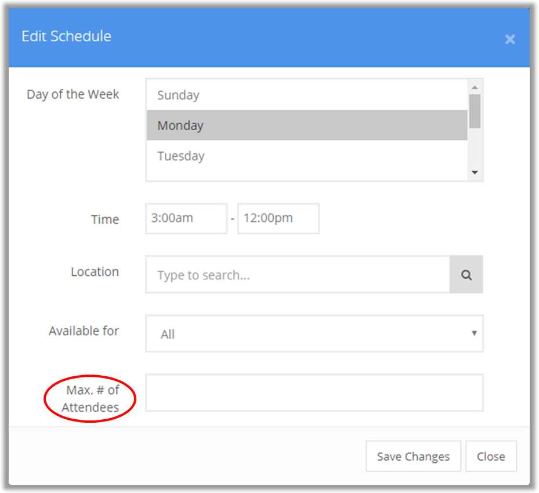
Task: Select Monday in the day list
Action: click(306, 125)
